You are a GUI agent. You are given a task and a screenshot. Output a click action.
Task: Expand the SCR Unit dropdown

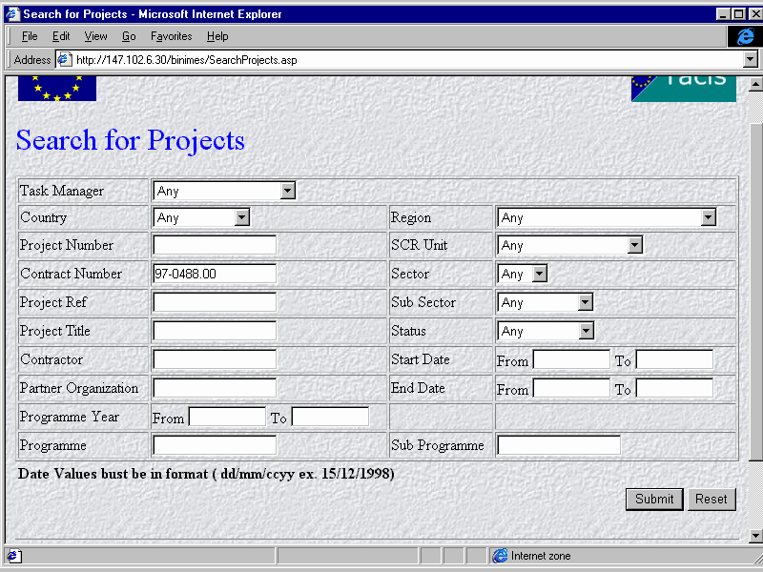[634, 245]
